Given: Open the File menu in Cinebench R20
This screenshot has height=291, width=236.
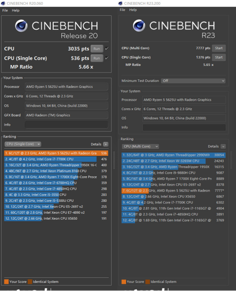Looking at the screenshot, I should pyautogui.click(x=5, y=11).
